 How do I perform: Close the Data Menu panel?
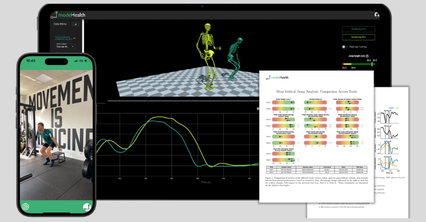coord(76,24)
